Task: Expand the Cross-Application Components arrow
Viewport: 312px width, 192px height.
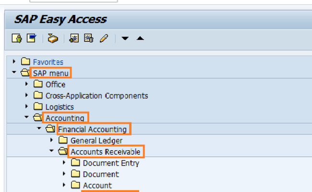Action: point(26,95)
